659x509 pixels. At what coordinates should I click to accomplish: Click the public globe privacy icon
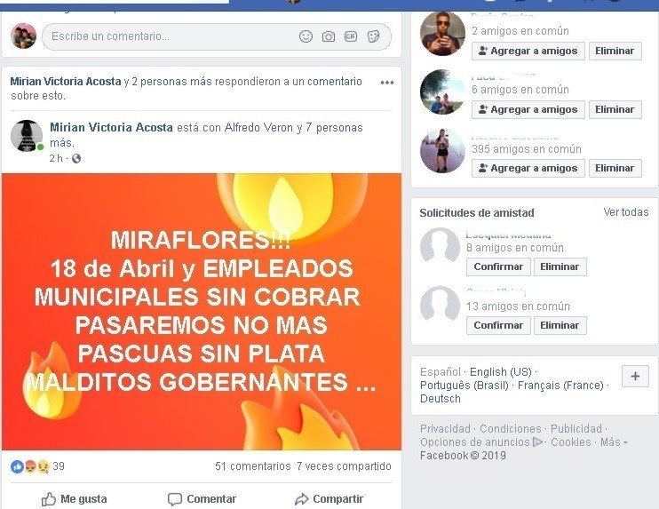coord(76,158)
